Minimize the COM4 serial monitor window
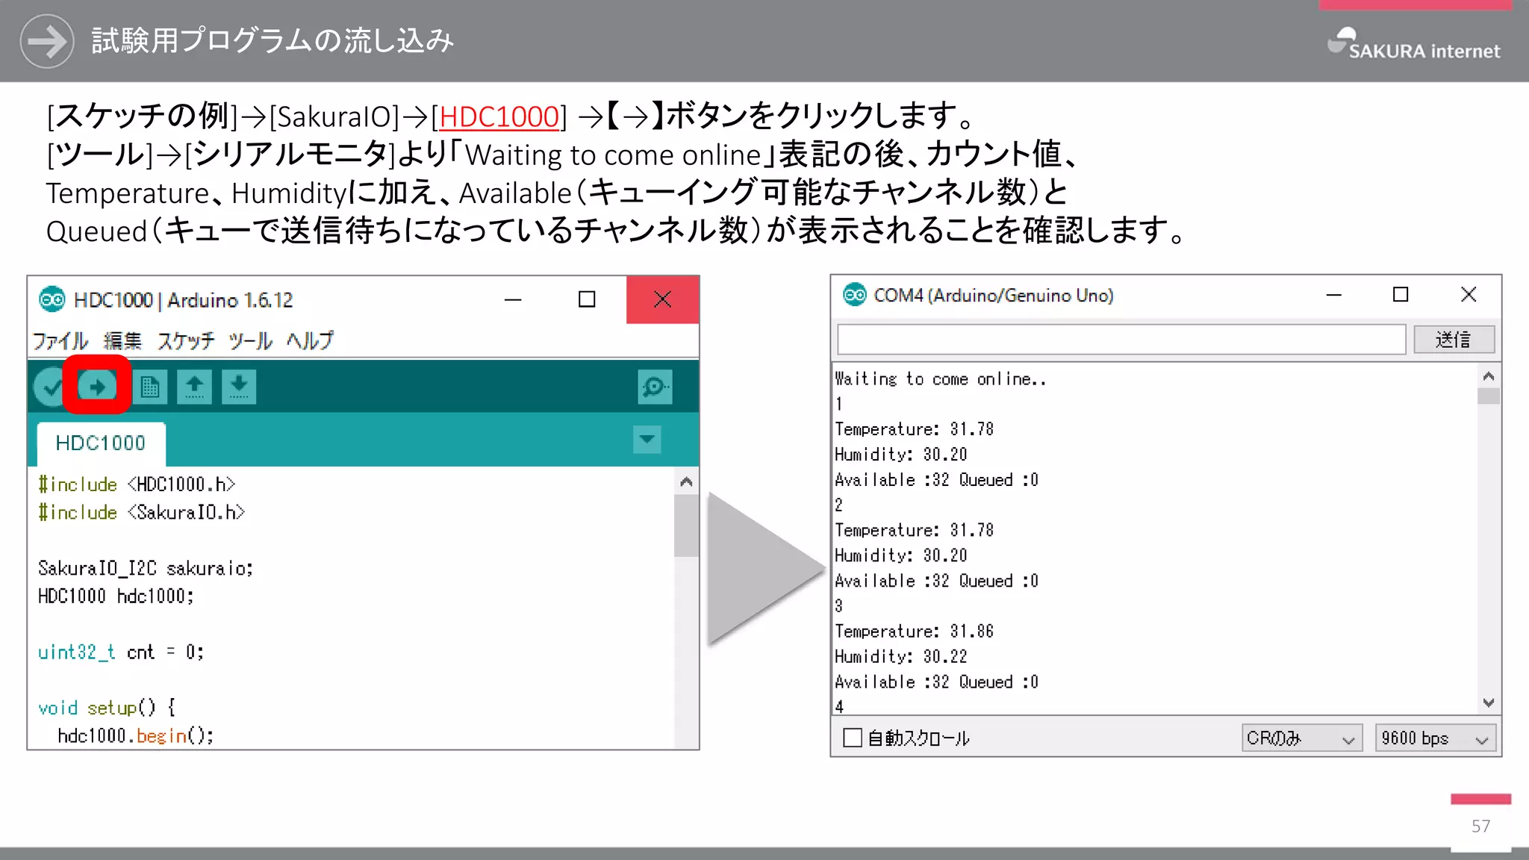1529x860 pixels. 1334,295
